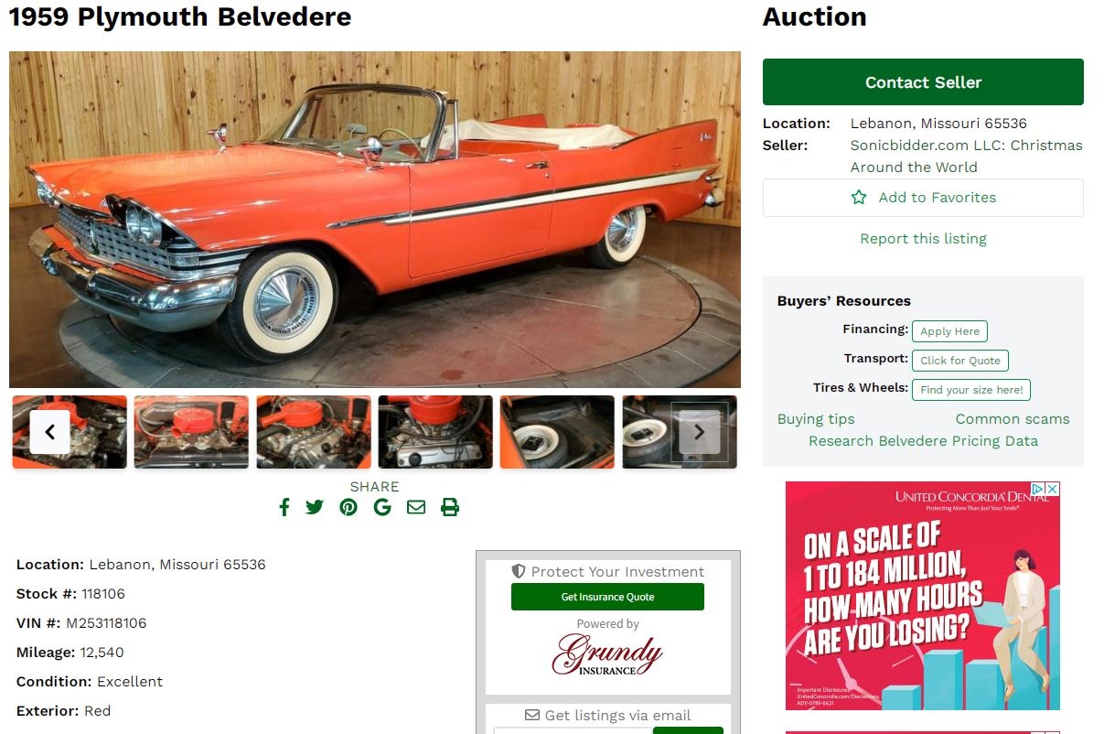
Task: Click for Quote on transport
Action: 960,361
